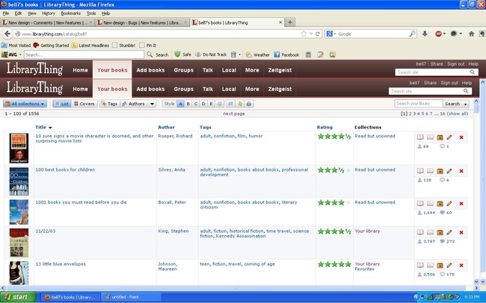Select display style D
Screen dimensions: 486x303
click(203, 104)
